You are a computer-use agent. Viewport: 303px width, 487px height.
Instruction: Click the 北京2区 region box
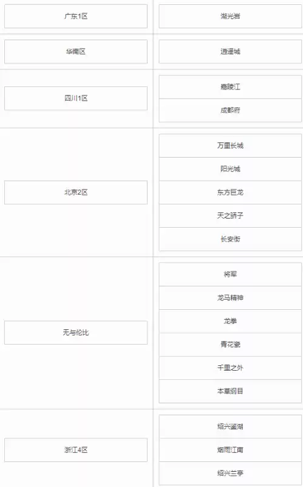click(x=75, y=192)
